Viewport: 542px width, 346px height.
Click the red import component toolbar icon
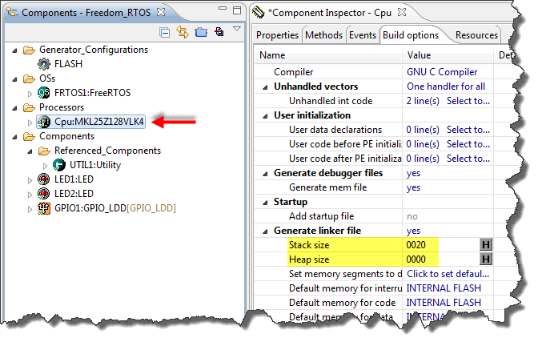pyautogui.click(x=219, y=32)
